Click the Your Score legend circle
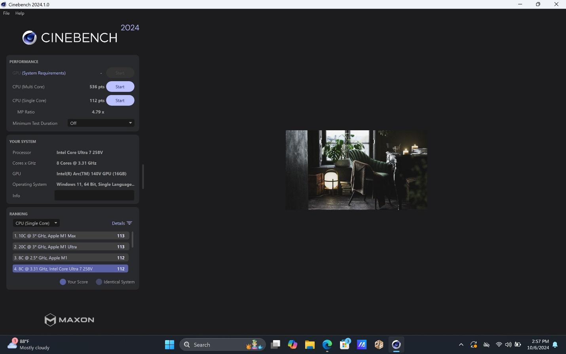 (63, 282)
